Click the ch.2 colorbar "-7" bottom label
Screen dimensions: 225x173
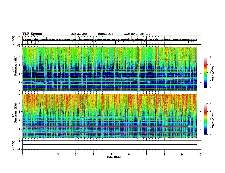coord(209,134)
